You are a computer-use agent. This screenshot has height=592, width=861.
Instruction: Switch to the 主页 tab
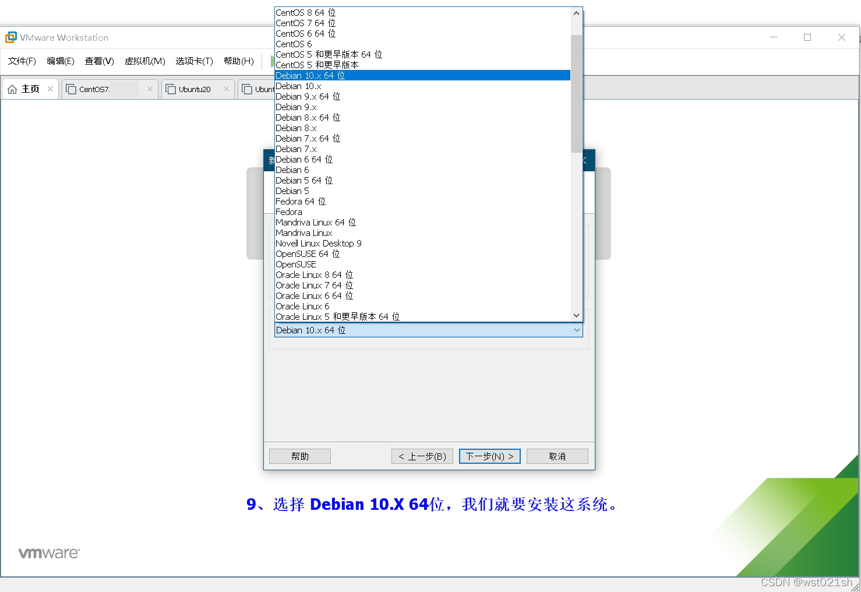pos(30,89)
